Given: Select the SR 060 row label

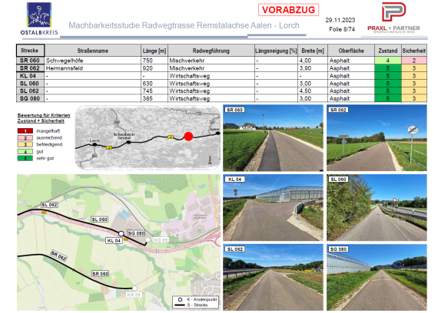Looking at the screenshot, I should point(30,61).
